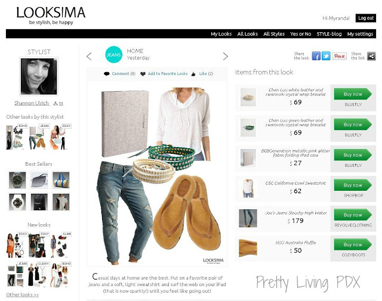The image size is (382, 301).
Task: Click the Pinterest Pin it icon
Action: tap(340, 56)
